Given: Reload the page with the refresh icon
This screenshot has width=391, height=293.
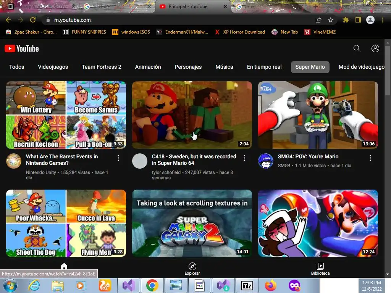Looking at the screenshot, I should click(x=33, y=20).
